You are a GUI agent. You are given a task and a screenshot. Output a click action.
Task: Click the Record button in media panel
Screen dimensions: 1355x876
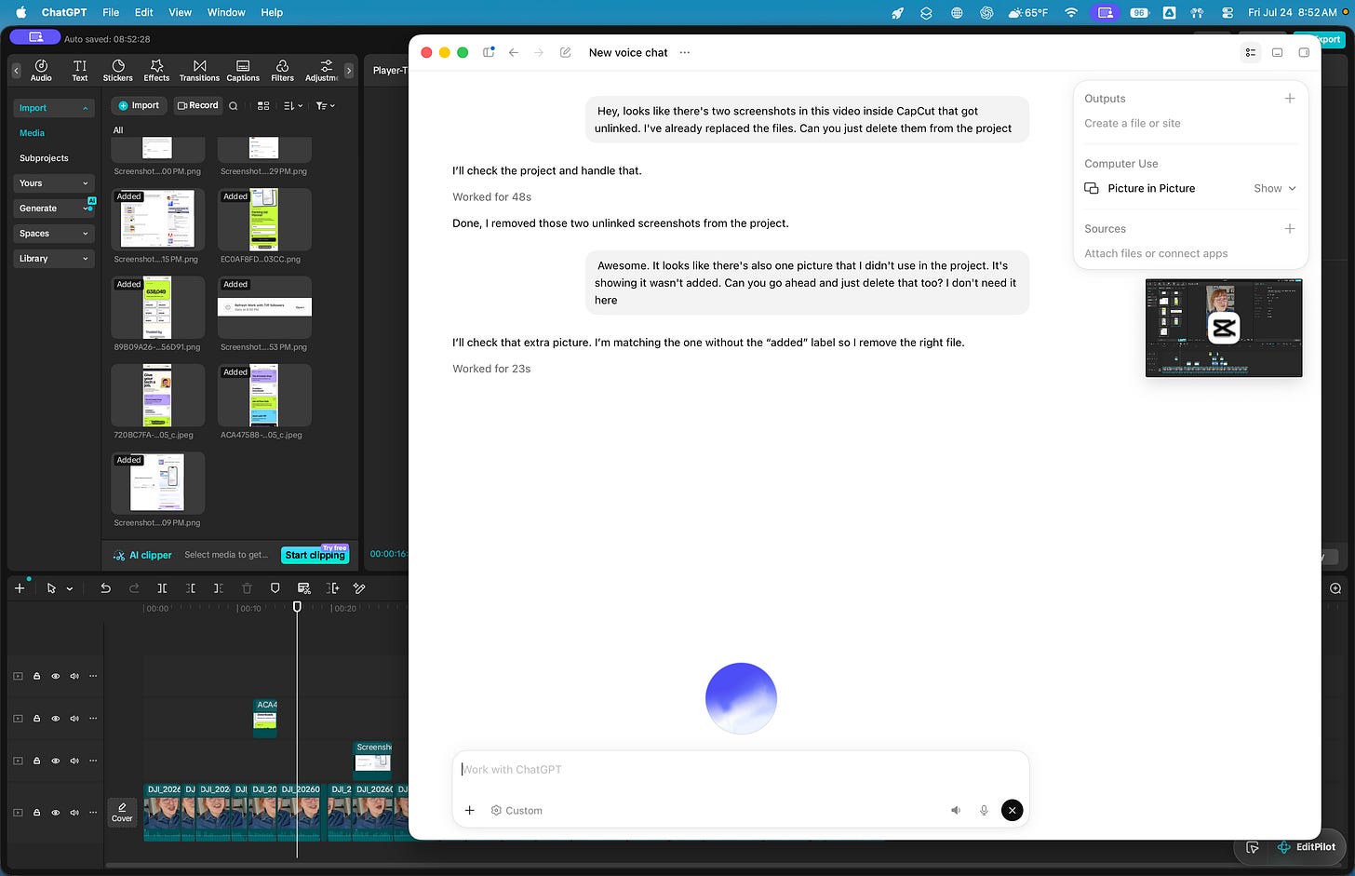[x=197, y=106]
